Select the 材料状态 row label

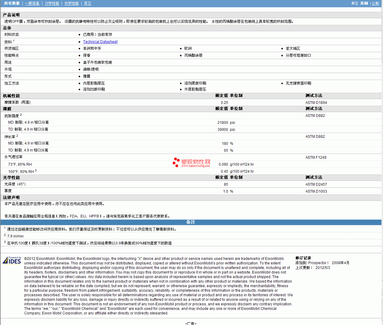pos(11,35)
